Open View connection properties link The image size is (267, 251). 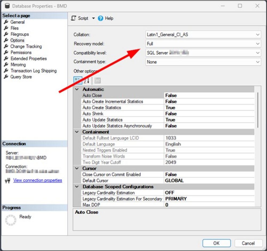pos(38,180)
